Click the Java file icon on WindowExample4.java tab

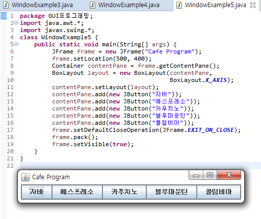92,5
